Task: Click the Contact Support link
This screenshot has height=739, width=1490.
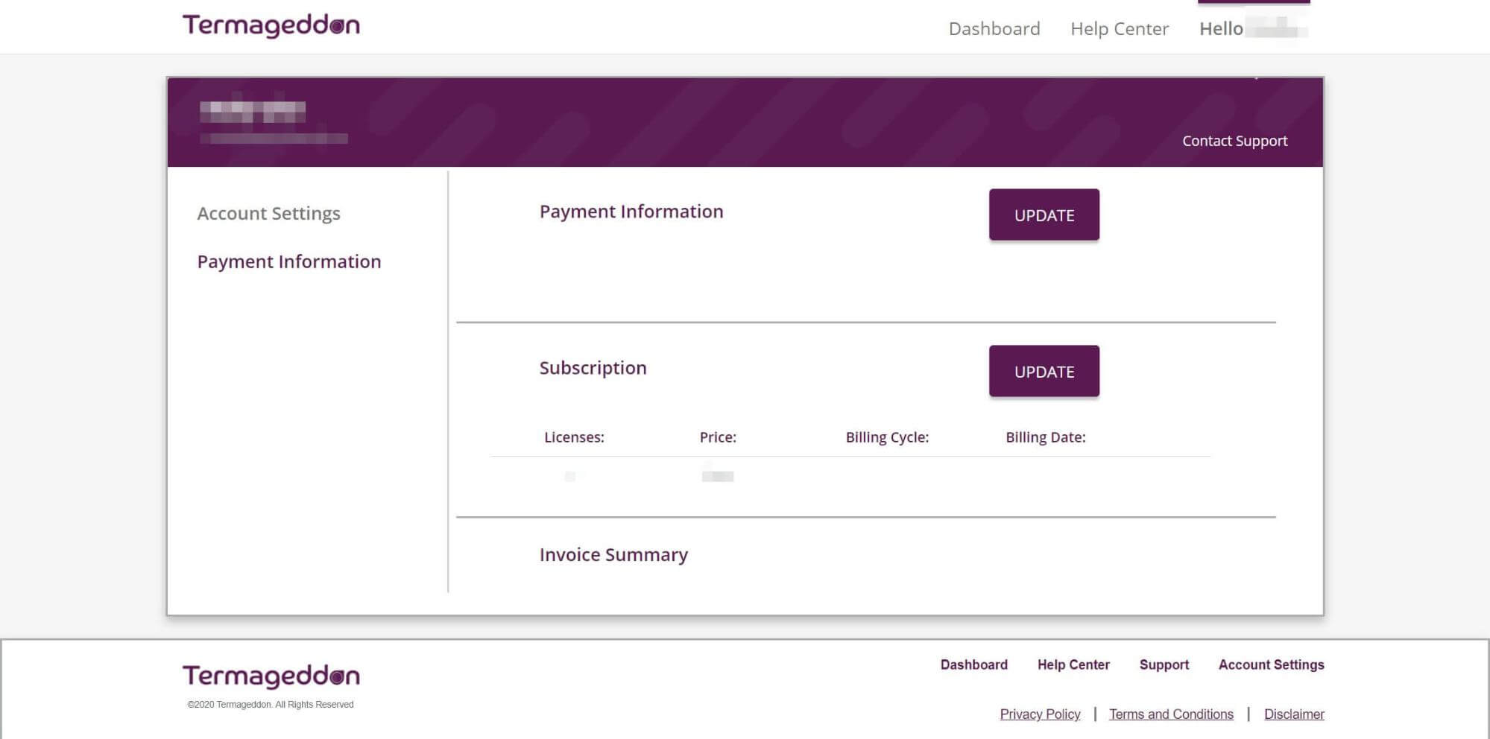Action: click(1234, 141)
